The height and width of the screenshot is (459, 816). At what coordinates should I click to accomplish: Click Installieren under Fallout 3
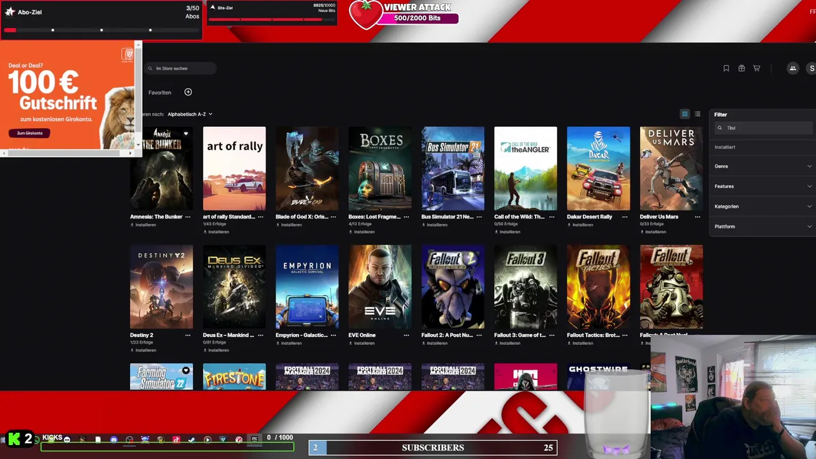(508, 343)
